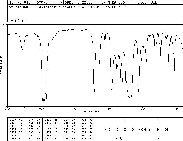The image size is (183, 141).
Task: Click the 983 peak table entry
Action: 69,120
